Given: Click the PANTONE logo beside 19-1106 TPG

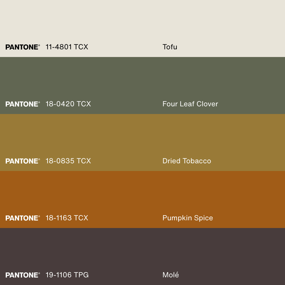Looking at the screenshot, I should click(23, 275).
